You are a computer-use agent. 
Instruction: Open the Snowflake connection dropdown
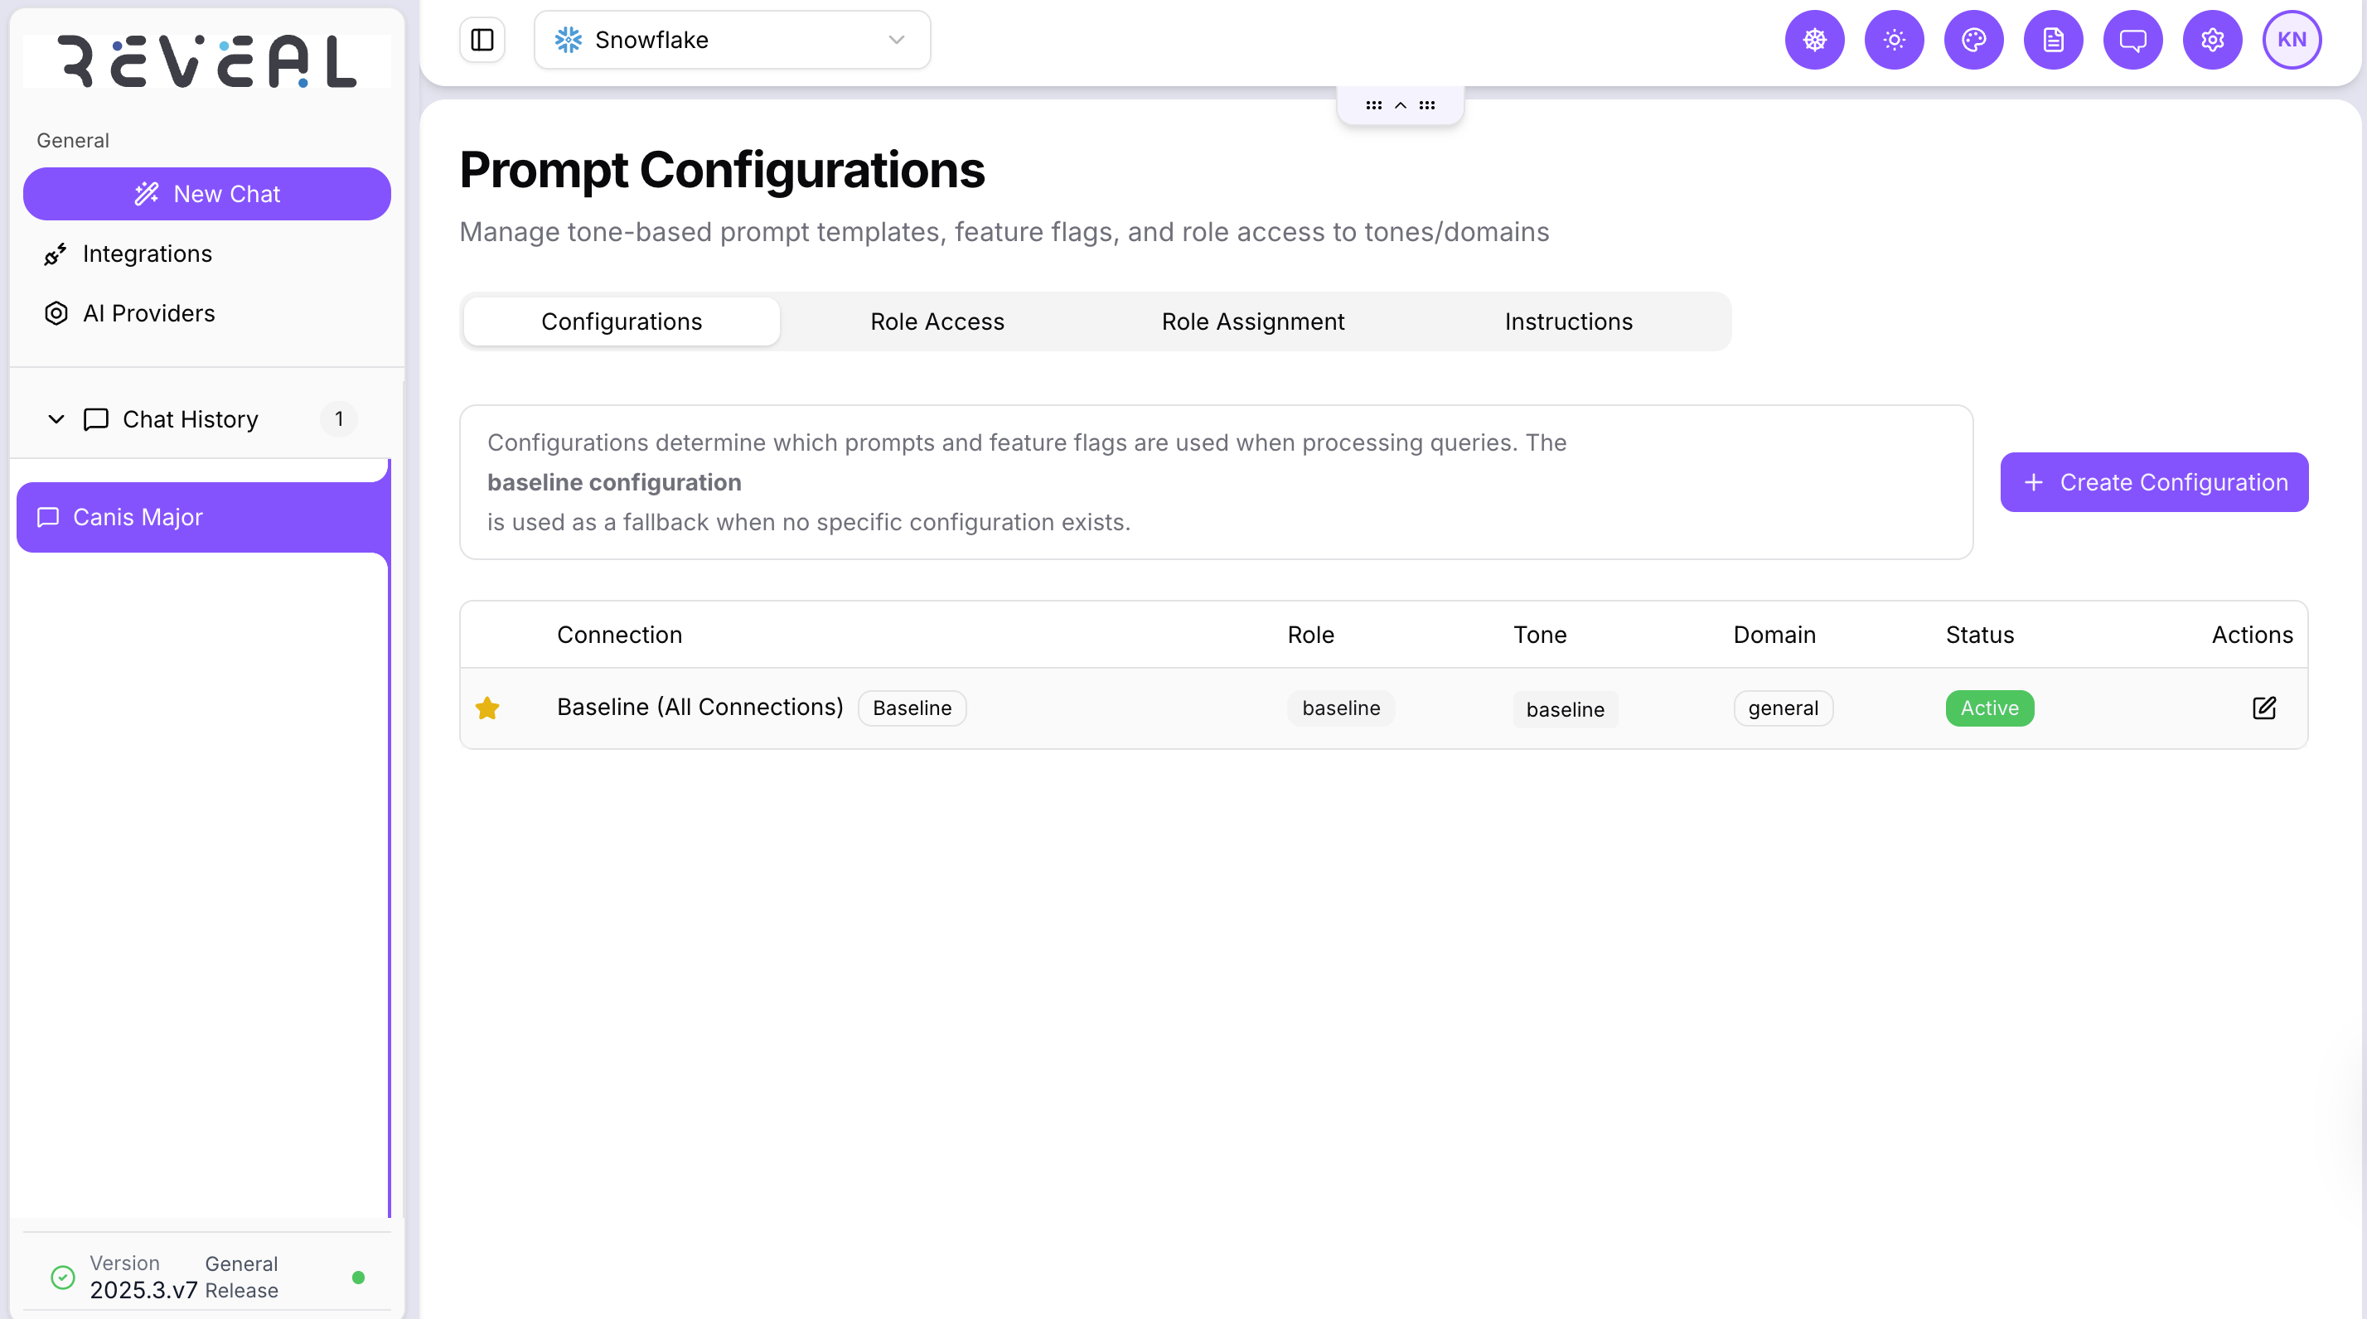point(732,40)
